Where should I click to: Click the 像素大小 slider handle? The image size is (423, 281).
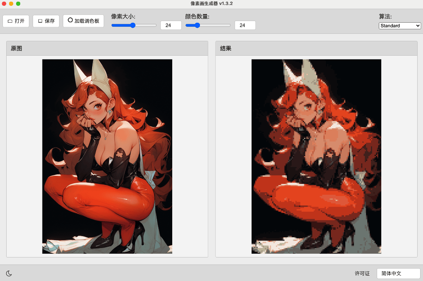pyautogui.click(x=133, y=25)
